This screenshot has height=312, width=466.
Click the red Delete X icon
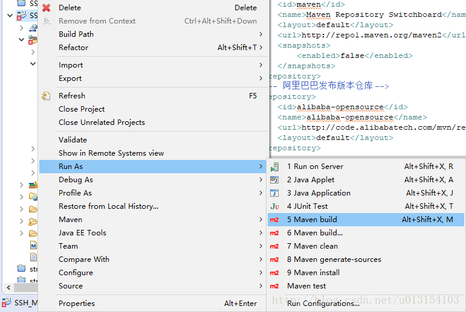coord(47,8)
